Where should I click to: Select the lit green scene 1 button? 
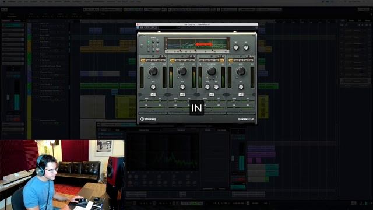coord(149,41)
